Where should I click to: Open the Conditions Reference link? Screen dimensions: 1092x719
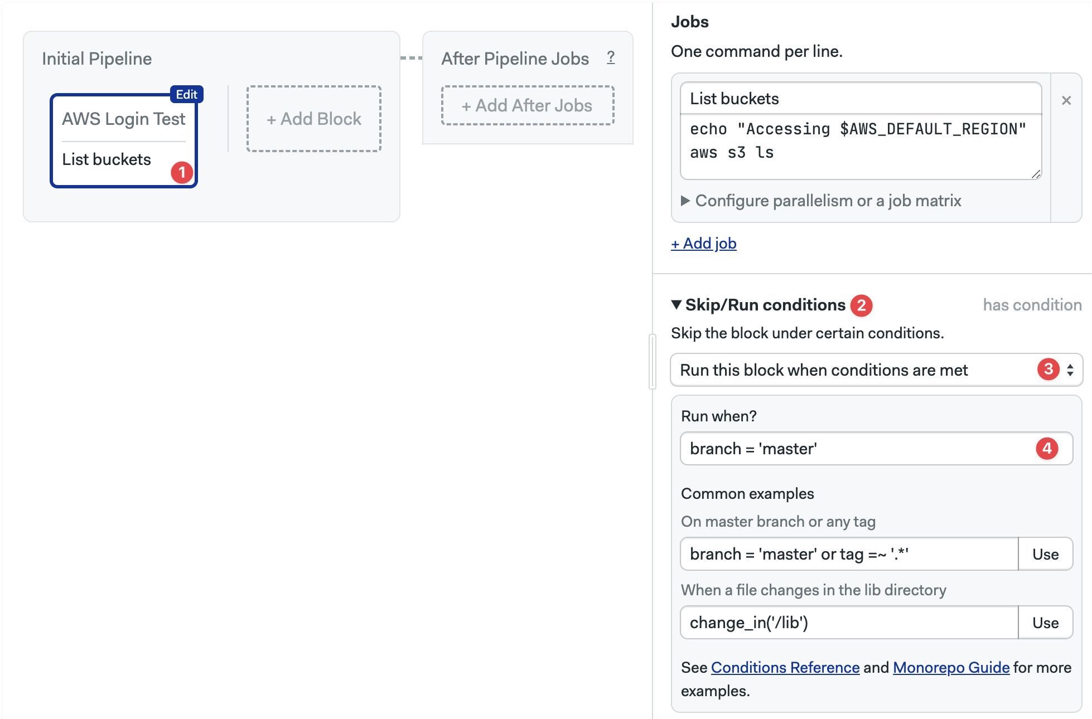785,667
